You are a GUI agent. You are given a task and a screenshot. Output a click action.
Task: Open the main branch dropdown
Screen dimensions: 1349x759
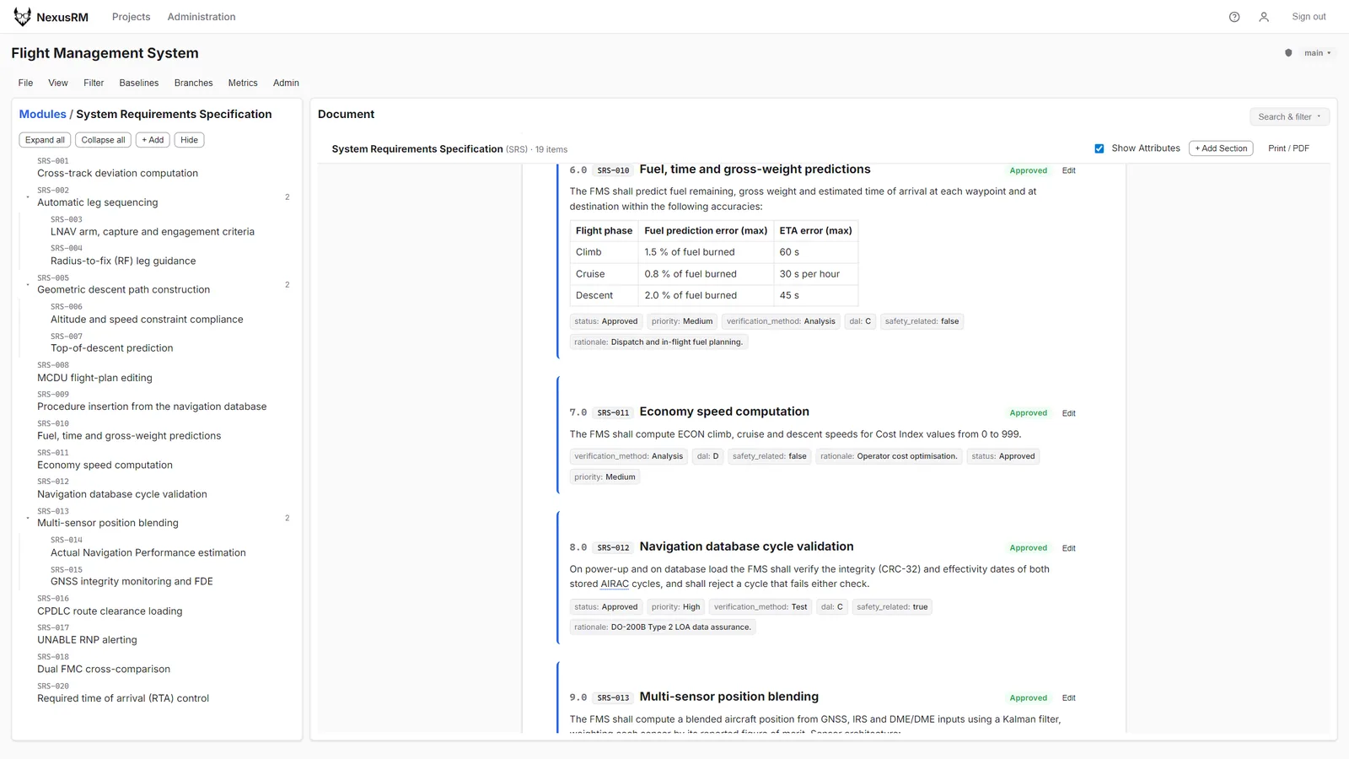click(x=1318, y=53)
